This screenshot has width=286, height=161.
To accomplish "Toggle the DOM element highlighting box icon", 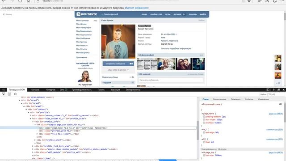I will (9, 94).
